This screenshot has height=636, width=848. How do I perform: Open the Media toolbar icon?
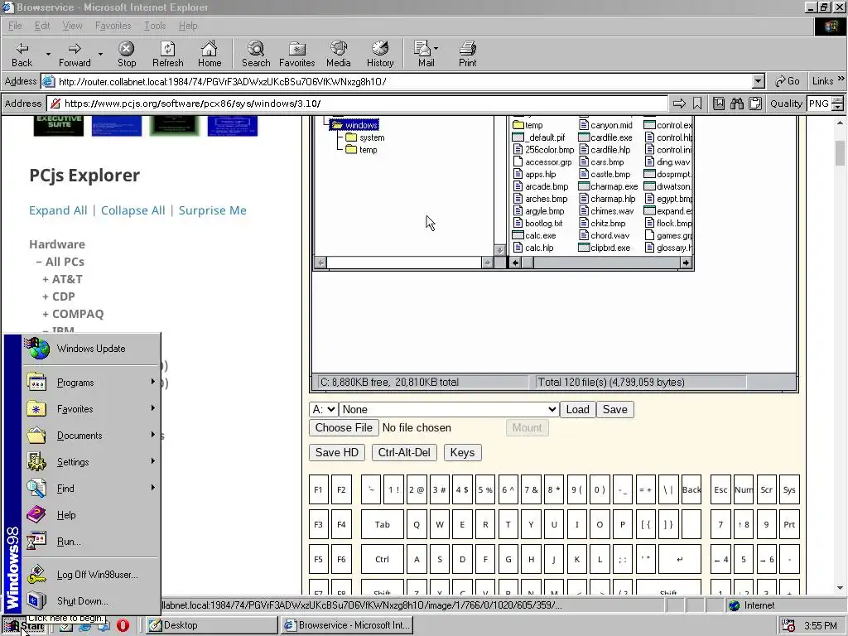[x=339, y=54]
